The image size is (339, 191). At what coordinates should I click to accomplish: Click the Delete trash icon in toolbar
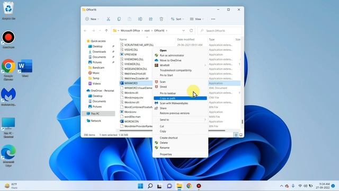161,19
